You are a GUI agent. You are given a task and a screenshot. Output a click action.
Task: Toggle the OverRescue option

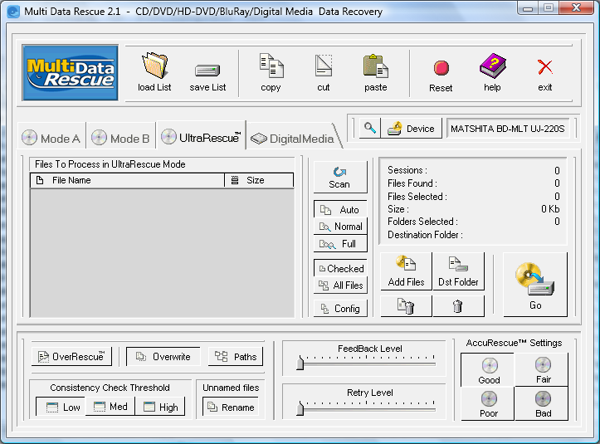click(71, 356)
